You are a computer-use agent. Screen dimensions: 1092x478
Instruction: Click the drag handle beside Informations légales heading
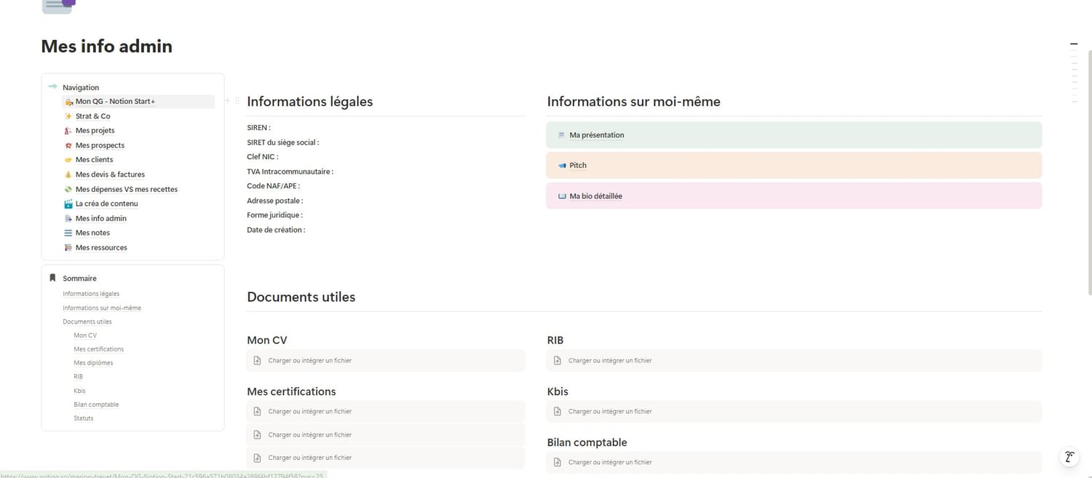pos(237,101)
